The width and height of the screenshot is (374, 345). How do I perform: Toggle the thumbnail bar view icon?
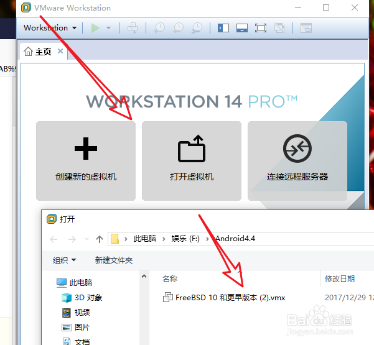pos(242,28)
